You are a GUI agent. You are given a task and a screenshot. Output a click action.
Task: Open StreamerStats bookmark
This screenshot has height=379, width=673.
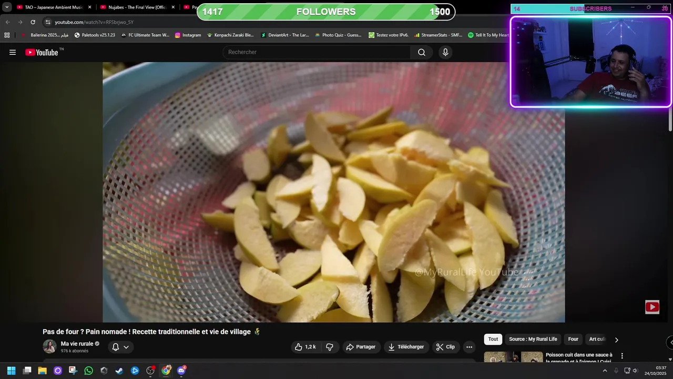tap(438, 35)
